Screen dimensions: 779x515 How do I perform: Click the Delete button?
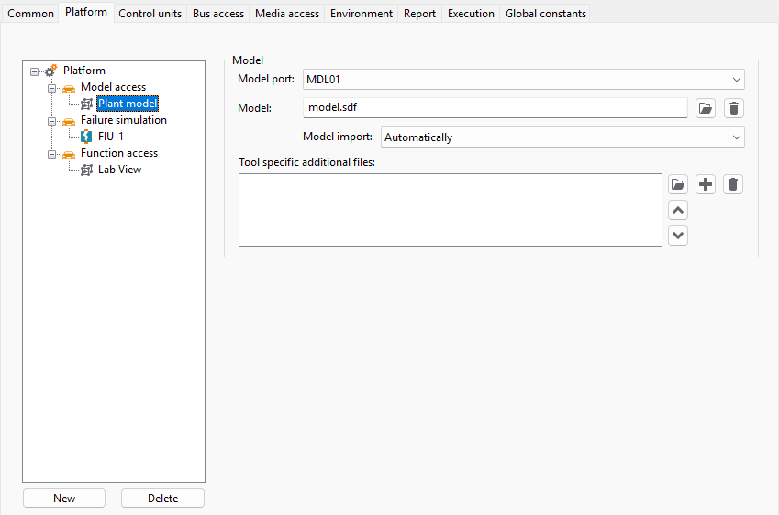[163, 499]
